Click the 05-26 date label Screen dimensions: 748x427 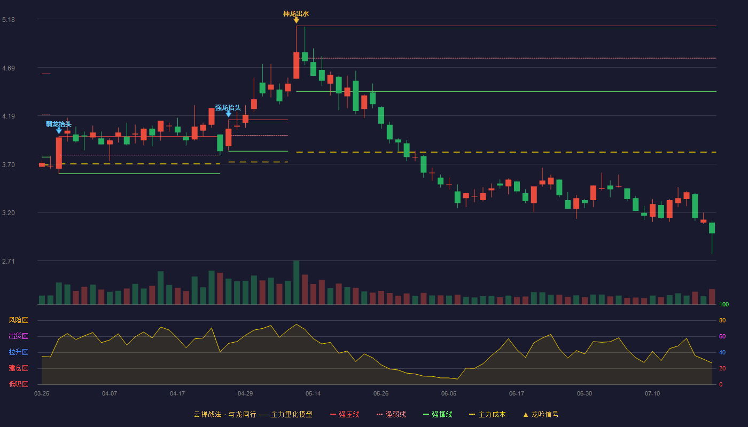pyautogui.click(x=381, y=393)
